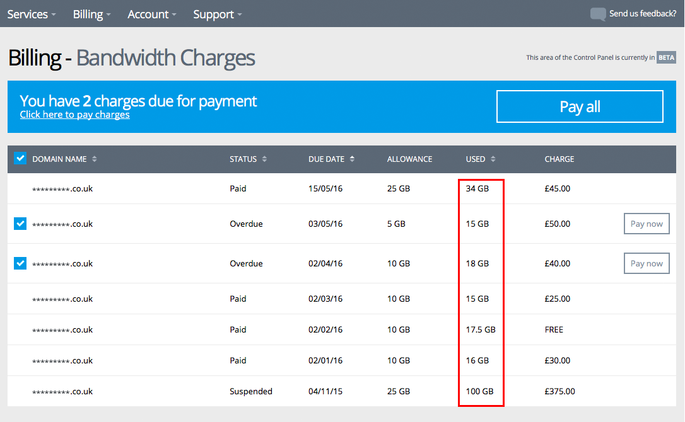Screen dimensions: 685x422
Task: Click the ALLOWANCE column header
Action: (x=409, y=159)
